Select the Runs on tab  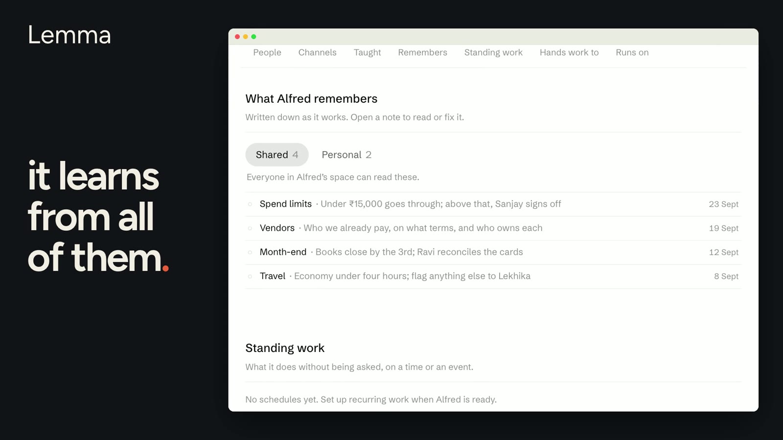click(x=632, y=52)
